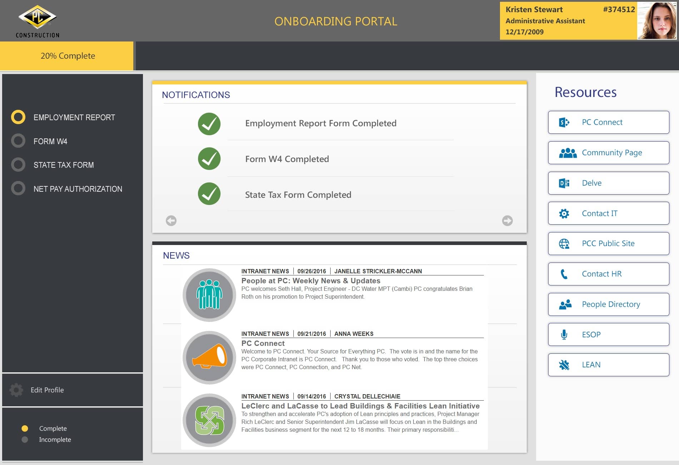Select the Employment Report status circle
The image size is (679, 465).
pos(18,117)
